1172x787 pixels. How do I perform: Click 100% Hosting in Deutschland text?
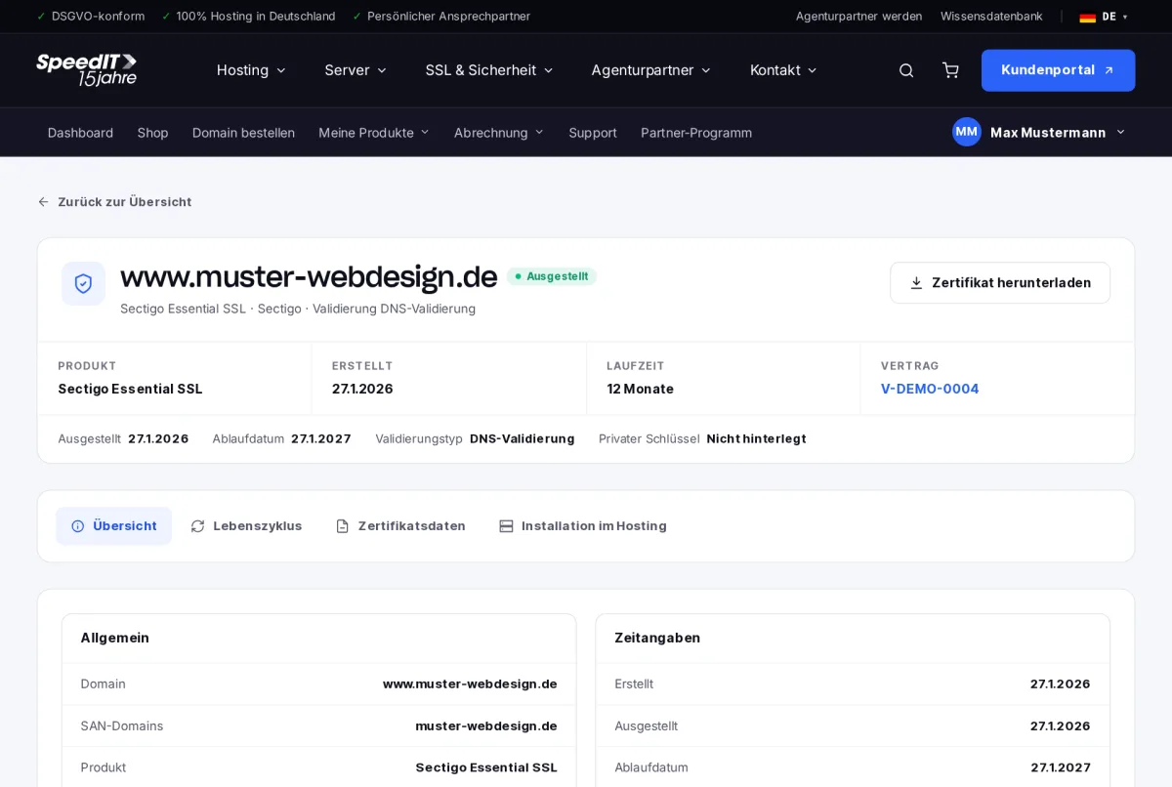[x=256, y=17]
